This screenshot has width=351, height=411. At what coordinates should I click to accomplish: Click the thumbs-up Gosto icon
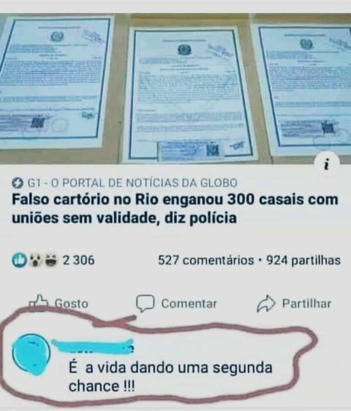pos(39,303)
